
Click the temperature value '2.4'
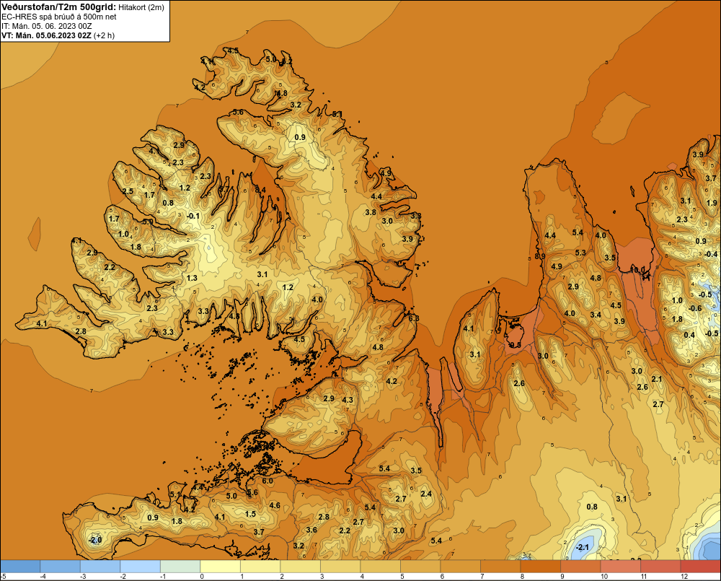(x=426, y=494)
